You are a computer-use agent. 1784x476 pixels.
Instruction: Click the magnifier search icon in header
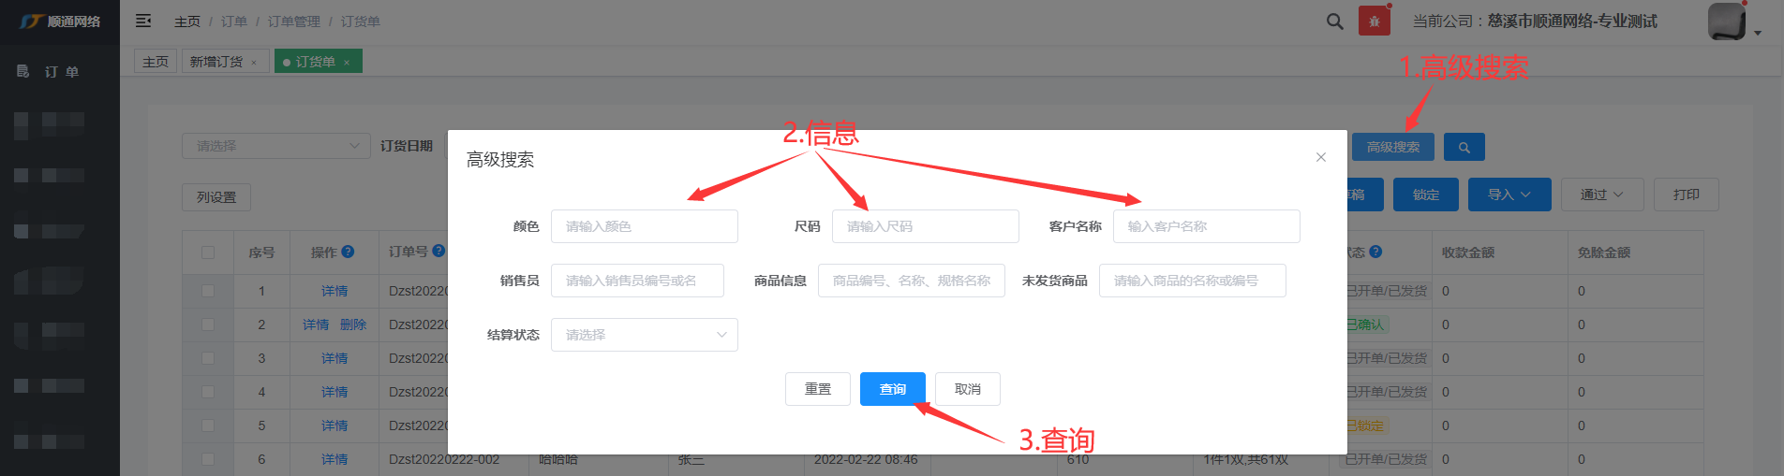[x=1335, y=22]
